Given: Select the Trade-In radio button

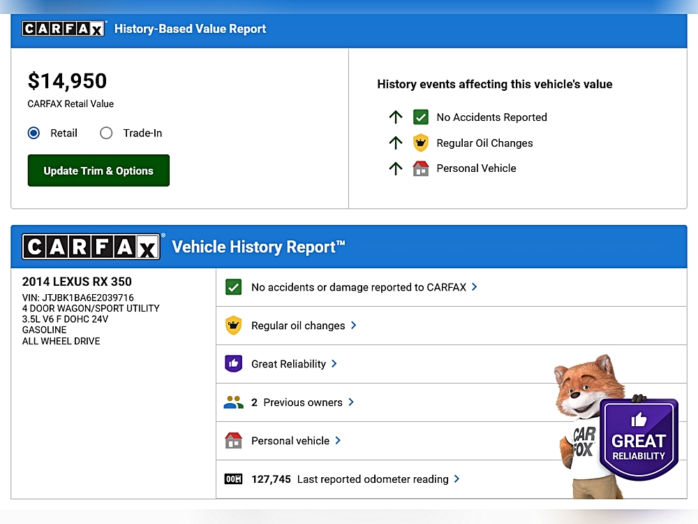Looking at the screenshot, I should click(x=106, y=133).
